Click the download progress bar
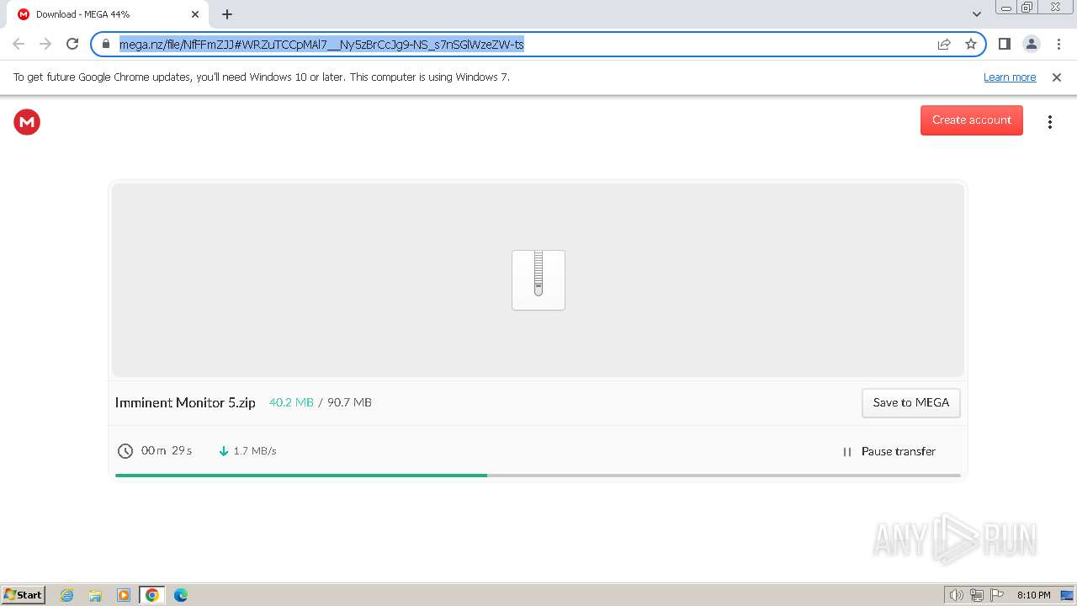 (538, 476)
